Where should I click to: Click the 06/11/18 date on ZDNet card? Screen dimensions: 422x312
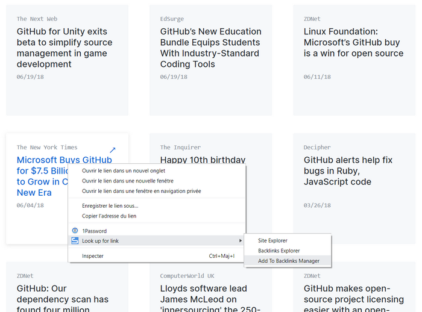317,77
